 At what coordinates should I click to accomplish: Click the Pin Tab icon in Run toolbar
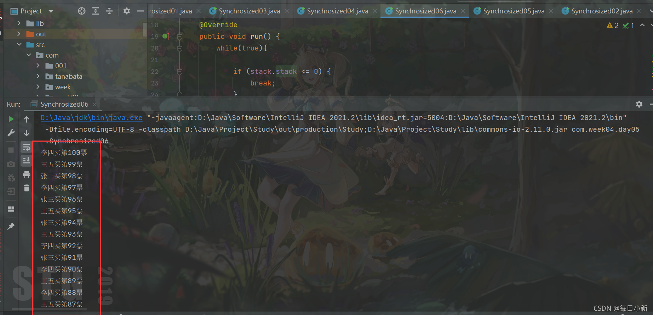(x=11, y=226)
